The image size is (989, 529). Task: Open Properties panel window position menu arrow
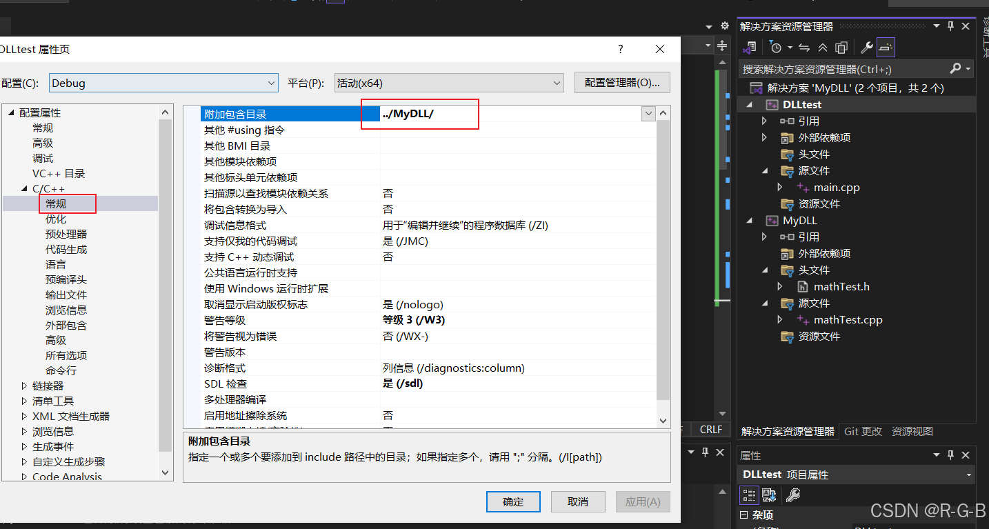pyautogui.click(x=937, y=455)
